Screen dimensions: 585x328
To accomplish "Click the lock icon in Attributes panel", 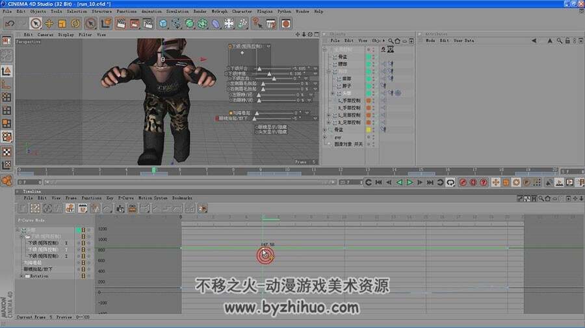I will pos(567,41).
